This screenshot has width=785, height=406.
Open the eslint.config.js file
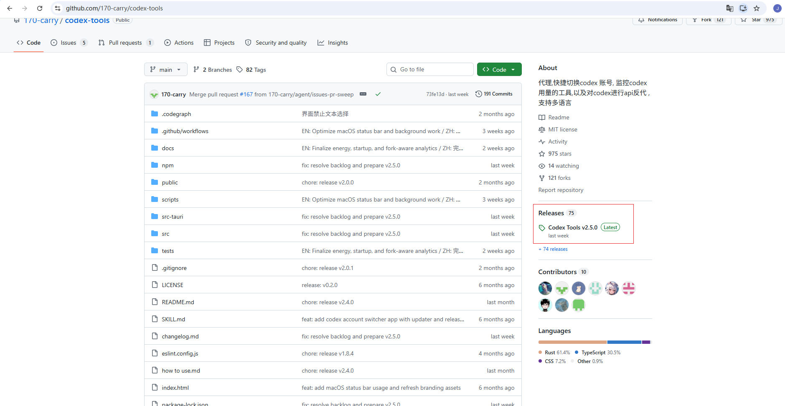[180, 353]
